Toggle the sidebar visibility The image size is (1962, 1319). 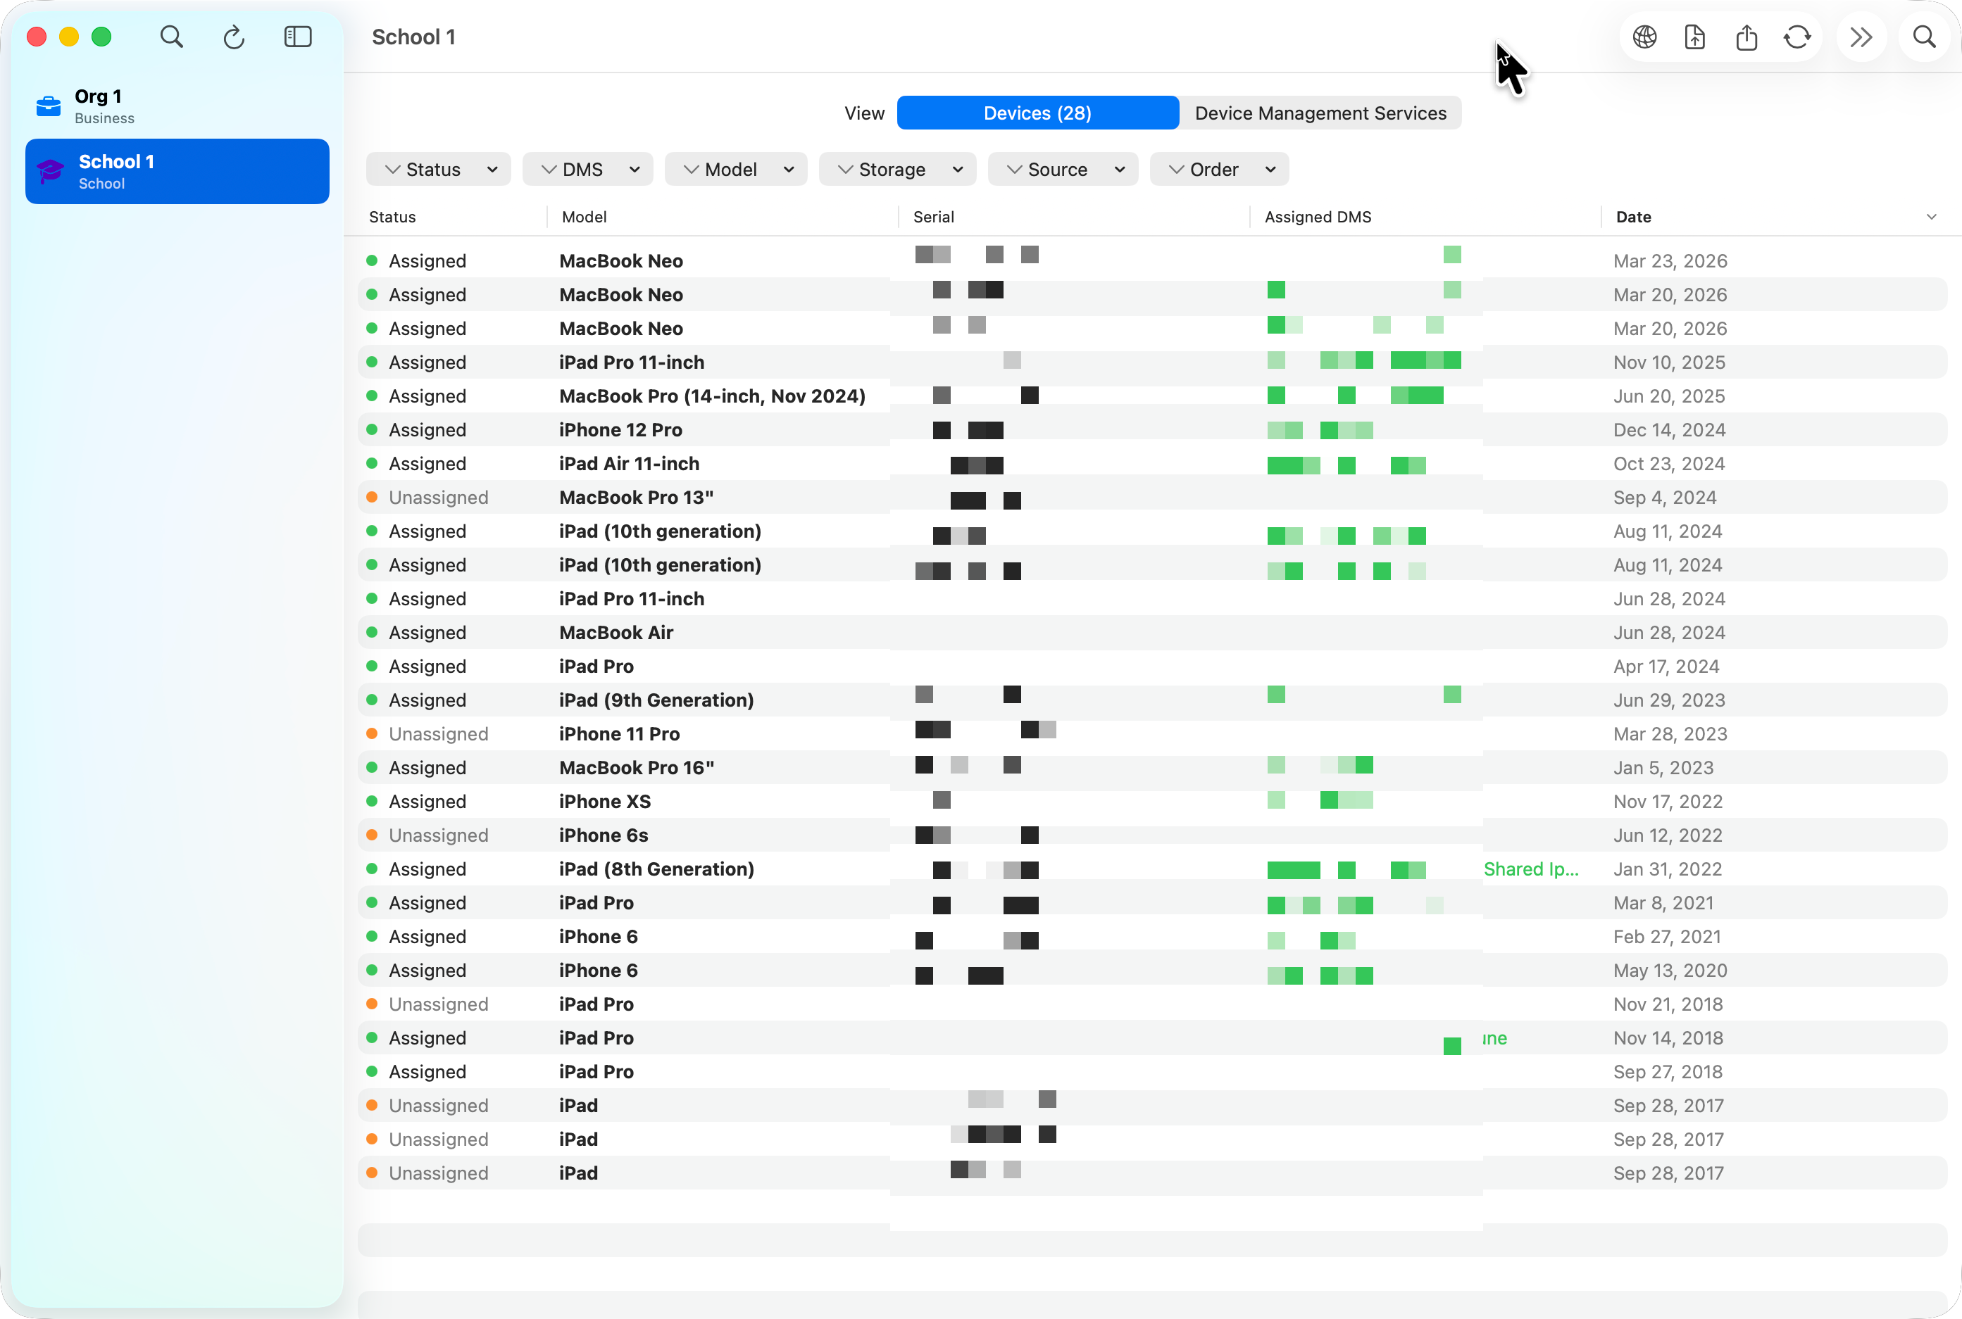click(298, 37)
